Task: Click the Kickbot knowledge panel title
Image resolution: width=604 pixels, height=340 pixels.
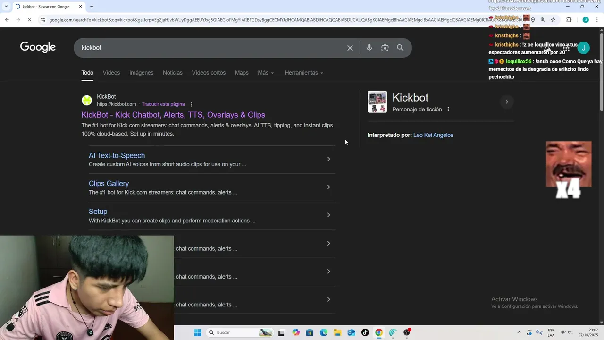Action: tap(411, 98)
